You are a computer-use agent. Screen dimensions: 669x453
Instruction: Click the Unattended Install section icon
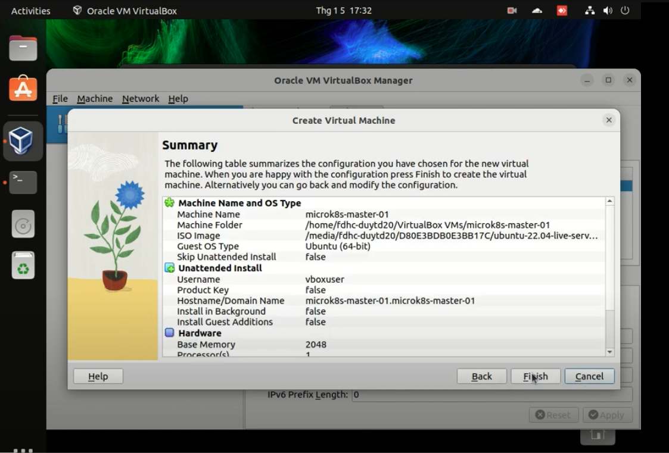pos(170,268)
